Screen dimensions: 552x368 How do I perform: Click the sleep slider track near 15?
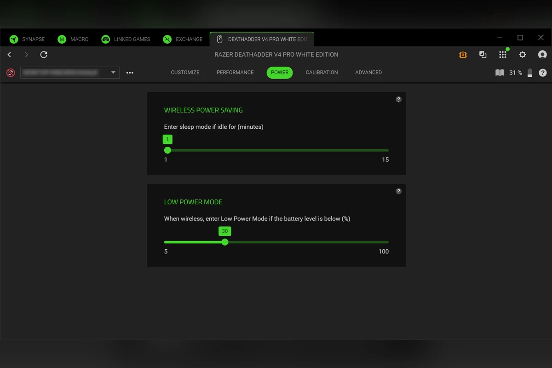click(385, 150)
